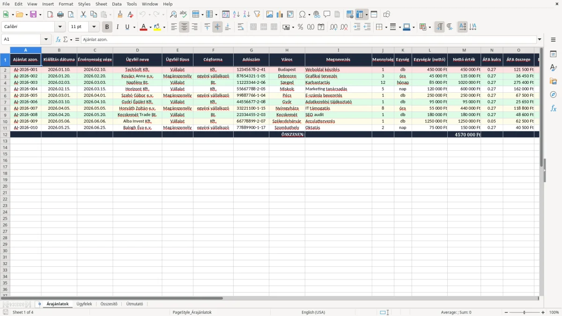The height and width of the screenshot is (316, 562).
Task: Click English (USA) language in status bar
Action: click(313, 312)
